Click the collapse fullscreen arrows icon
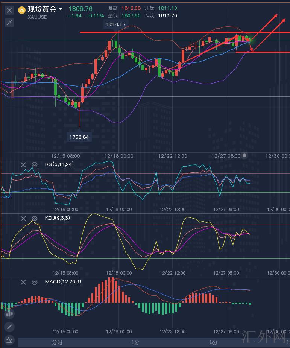This screenshot has width=290, height=348. point(9,23)
